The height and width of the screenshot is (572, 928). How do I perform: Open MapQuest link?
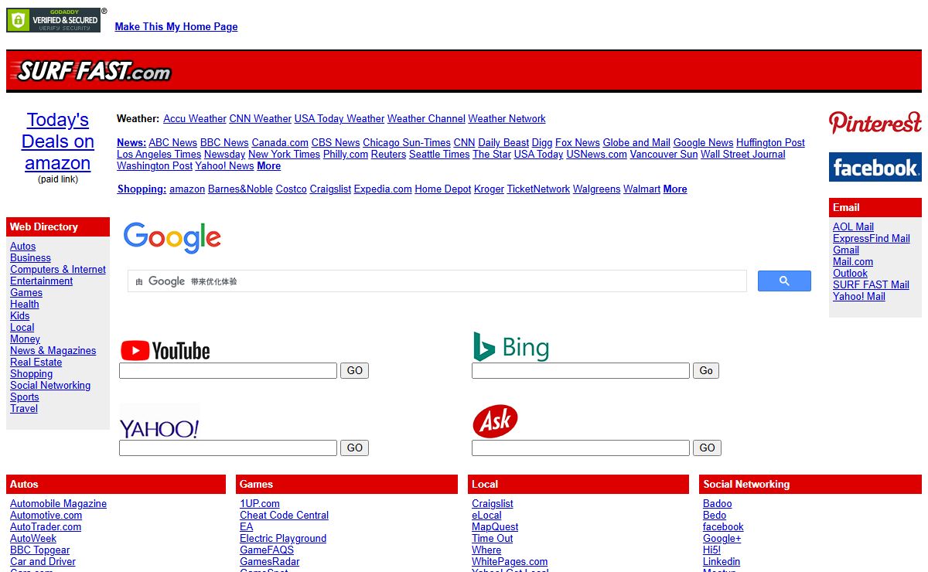[x=495, y=527]
